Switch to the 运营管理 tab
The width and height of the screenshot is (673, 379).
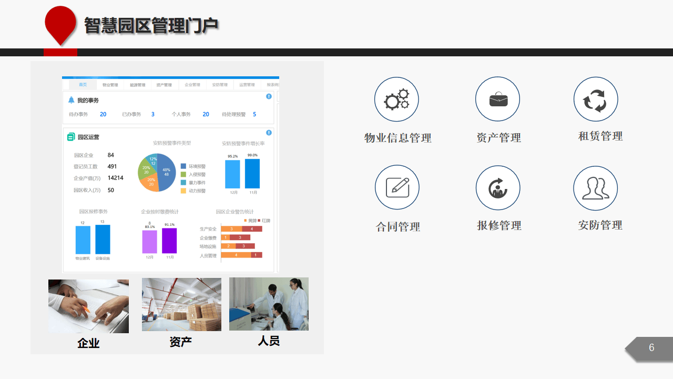coord(247,85)
